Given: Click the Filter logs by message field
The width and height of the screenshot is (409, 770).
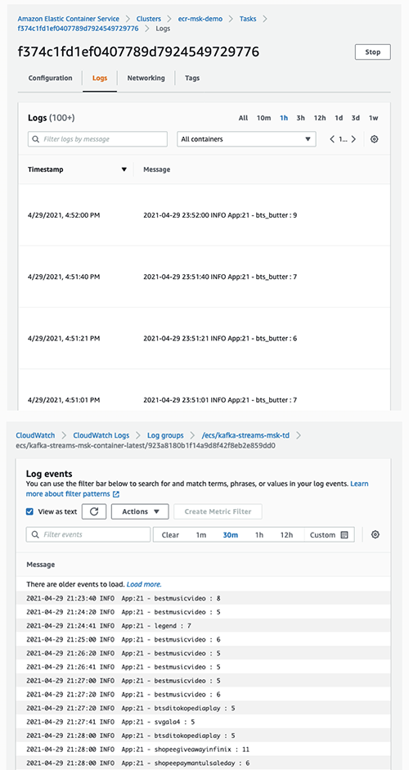Looking at the screenshot, I should point(97,139).
